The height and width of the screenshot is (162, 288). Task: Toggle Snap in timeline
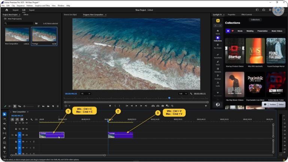[17, 119]
